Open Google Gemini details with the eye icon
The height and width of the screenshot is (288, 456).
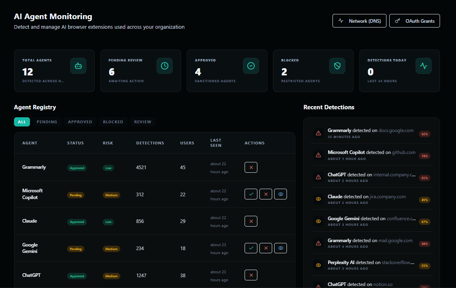tap(281, 248)
